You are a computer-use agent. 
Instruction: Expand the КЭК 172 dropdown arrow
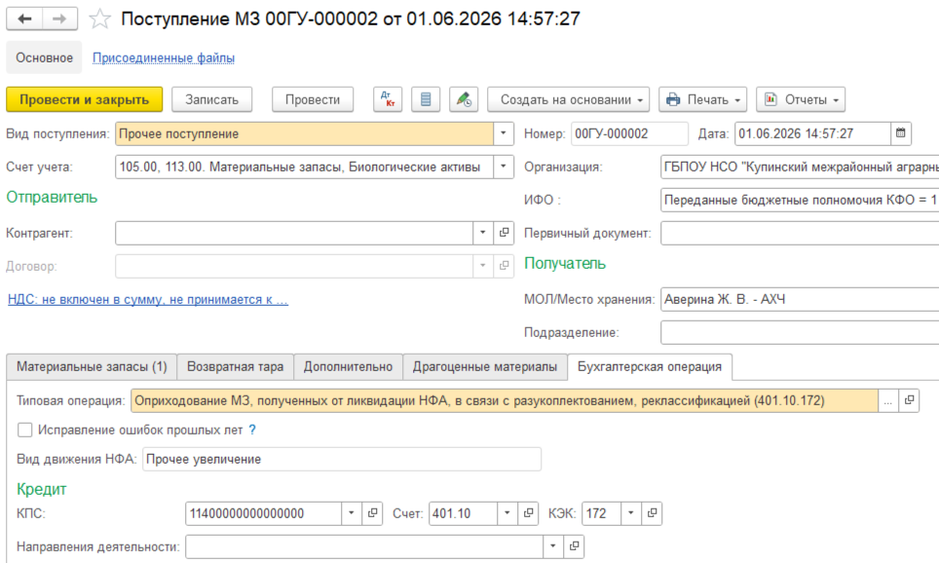click(630, 513)
